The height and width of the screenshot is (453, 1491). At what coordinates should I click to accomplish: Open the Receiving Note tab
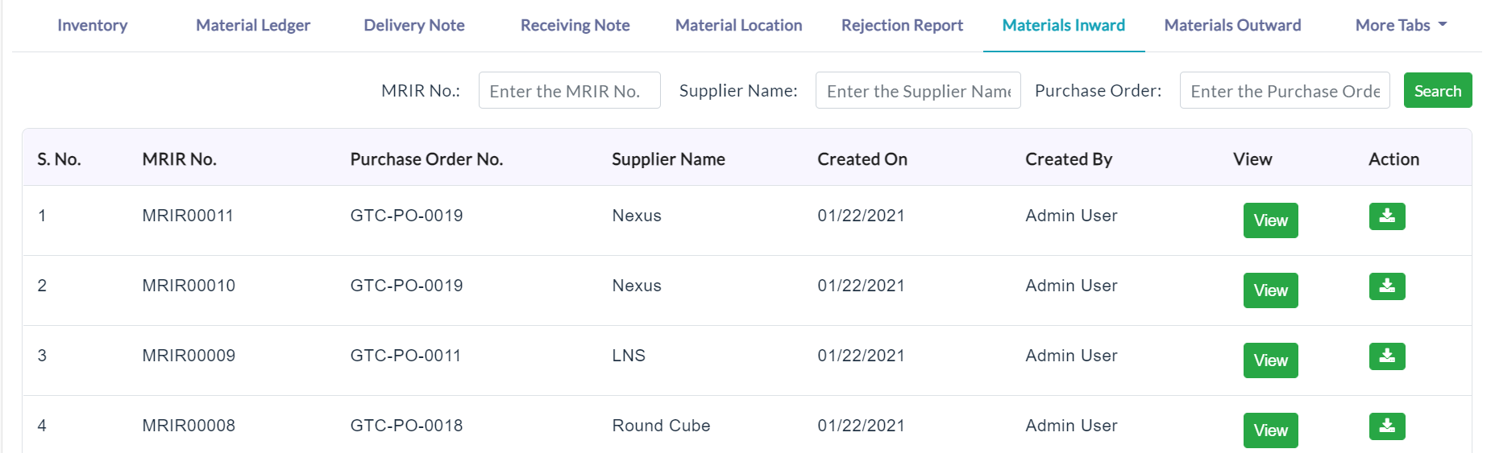[575, 26]
